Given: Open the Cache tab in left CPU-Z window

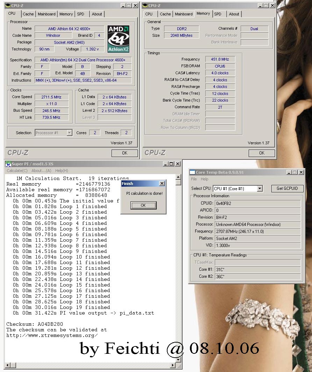Looking at the screenshot, I should coord(28,14).
